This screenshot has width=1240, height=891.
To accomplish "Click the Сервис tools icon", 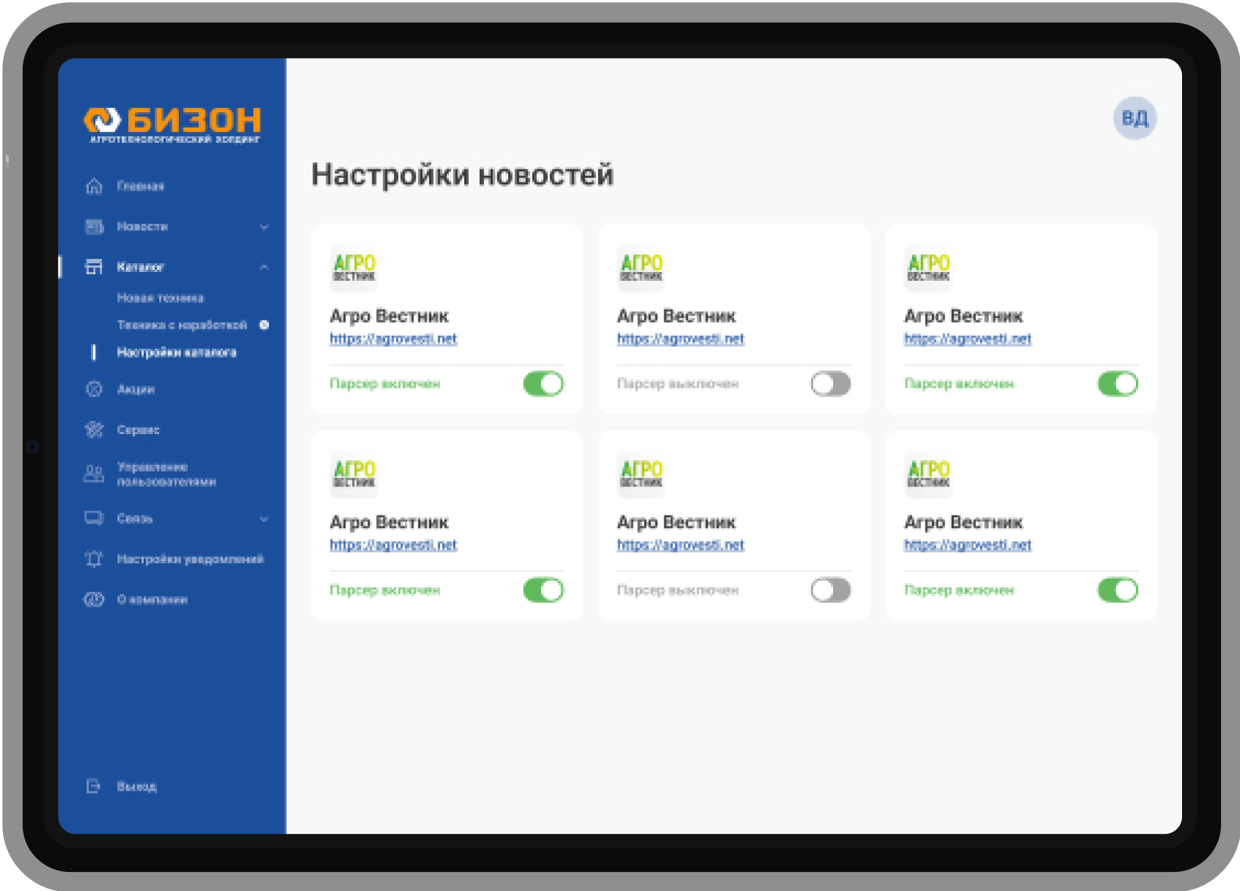I will (94, 430).
